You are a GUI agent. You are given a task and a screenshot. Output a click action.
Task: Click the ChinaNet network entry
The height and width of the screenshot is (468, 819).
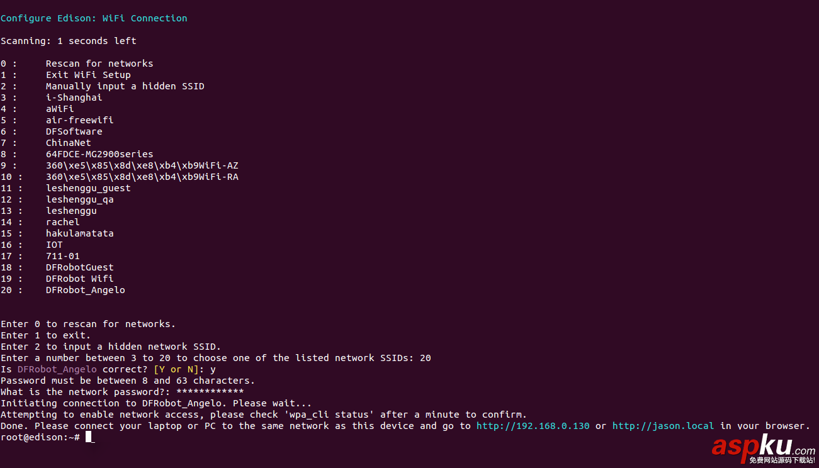pos(68,143)
